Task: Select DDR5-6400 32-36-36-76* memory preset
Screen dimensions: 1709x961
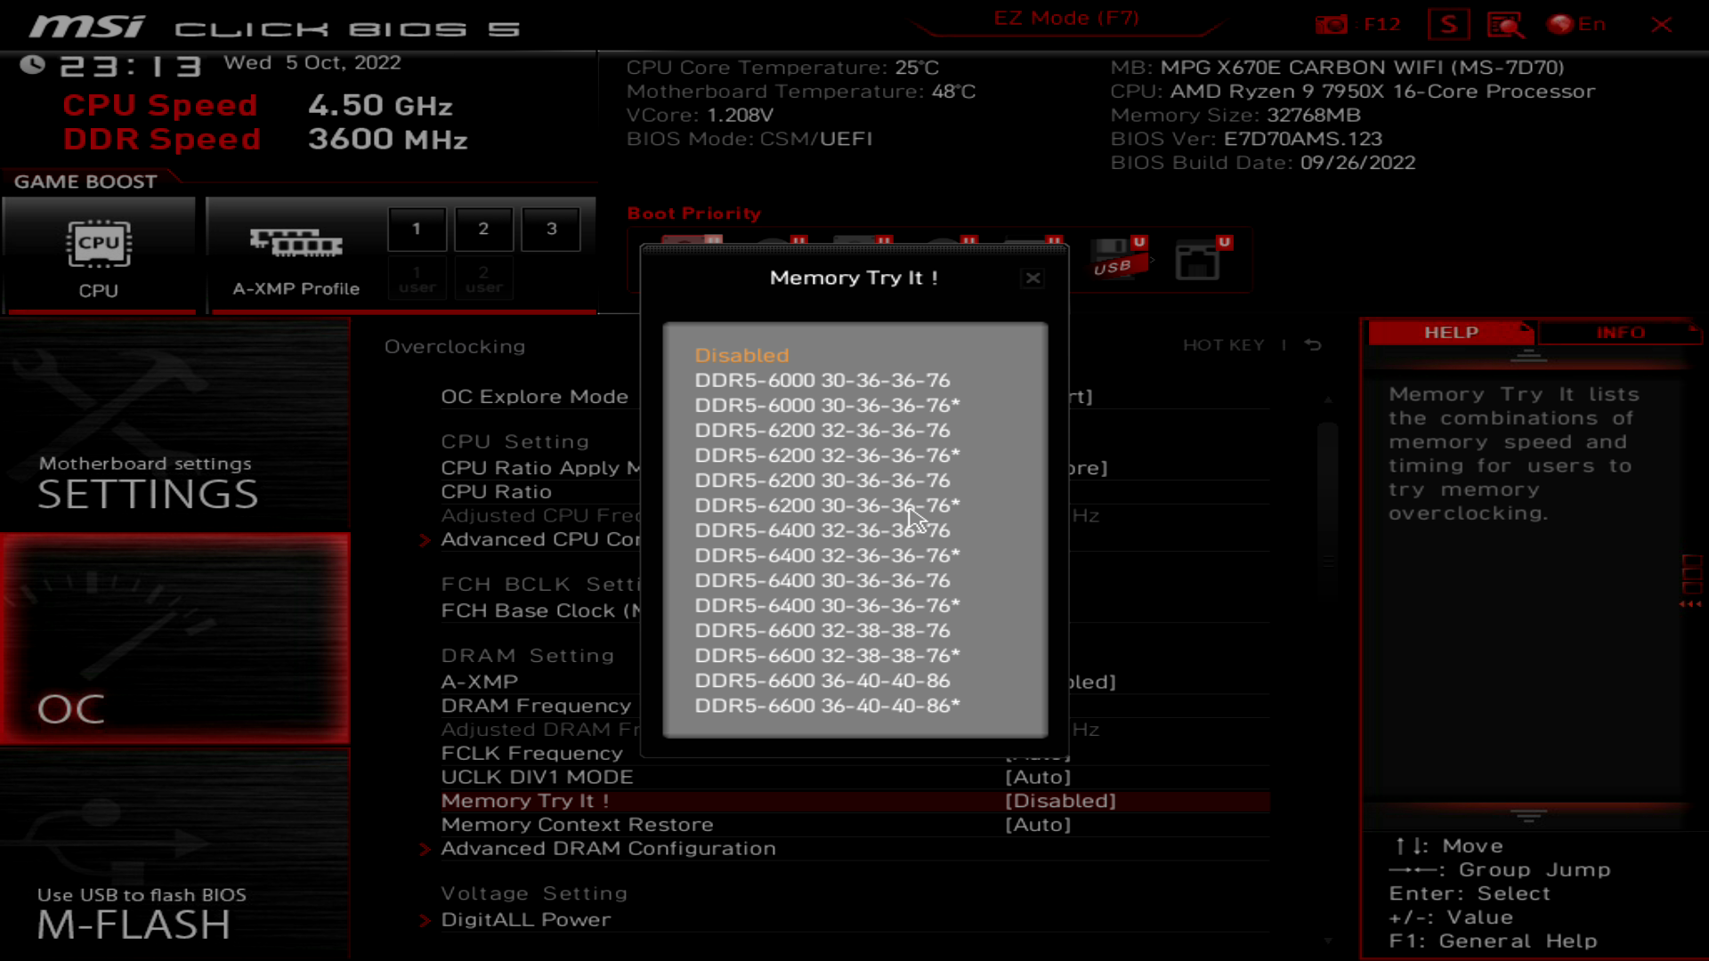Action: [827, 555]
